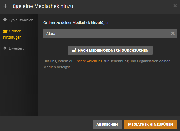This screenshot has width=180, height=131.
Task: Click the plus icon beside the dialog title
Action: [x=5, y=6]
